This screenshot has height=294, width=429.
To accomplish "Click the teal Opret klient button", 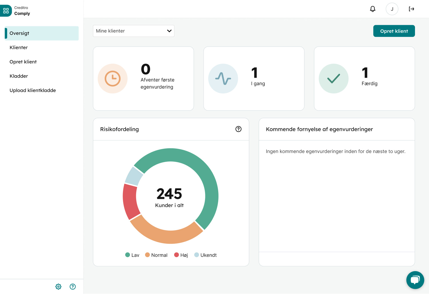I will 394,31.
